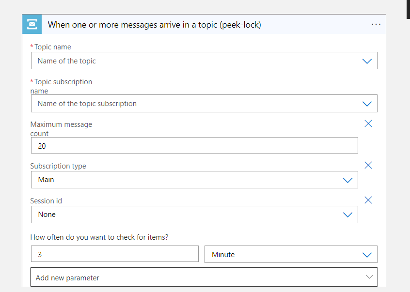Click the chevron on the Topic name field
The height and width of the screenshot is (292, 410).
(x=367, y=61)
